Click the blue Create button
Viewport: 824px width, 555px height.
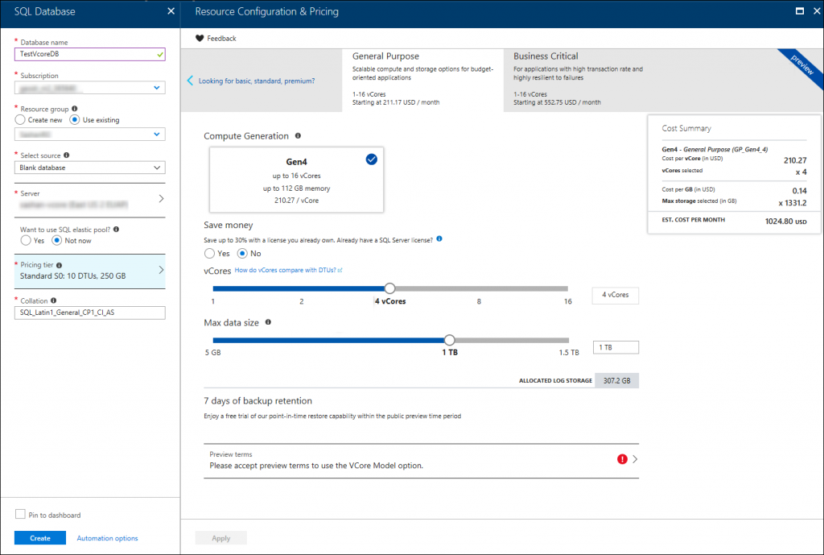[40, 538]
